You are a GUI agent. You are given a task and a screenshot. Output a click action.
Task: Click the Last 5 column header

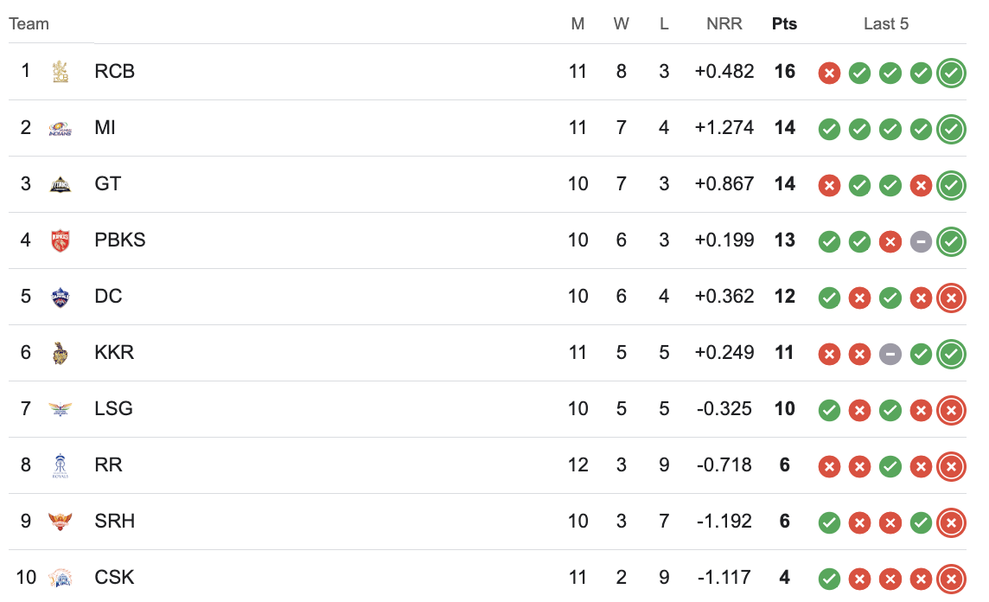click(885, 24)
